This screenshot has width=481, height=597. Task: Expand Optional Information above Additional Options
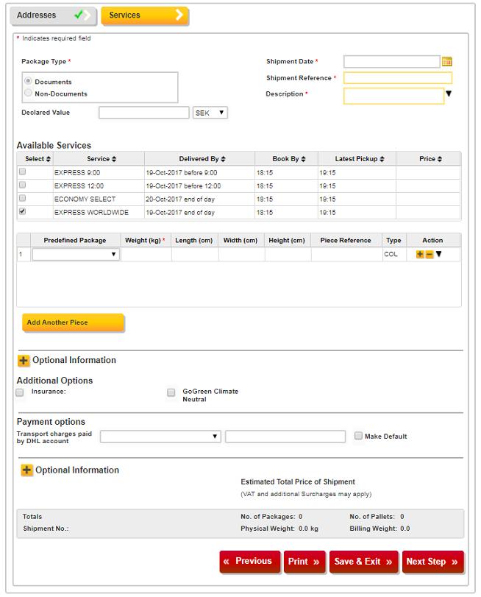click(24, 360)
